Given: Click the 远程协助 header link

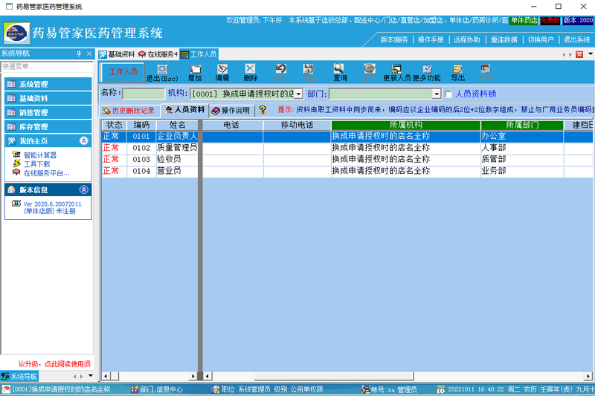Looking at the screenshot, I should pos(467,40).
